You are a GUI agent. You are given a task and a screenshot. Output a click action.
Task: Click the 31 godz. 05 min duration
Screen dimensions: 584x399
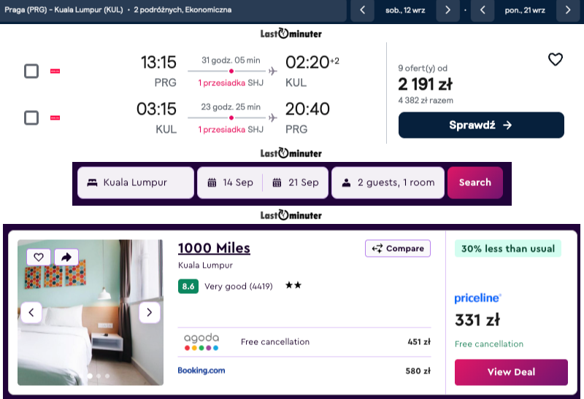(x=231, y=61)
